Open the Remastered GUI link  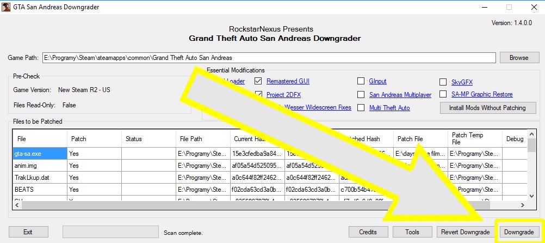[288, 81]
